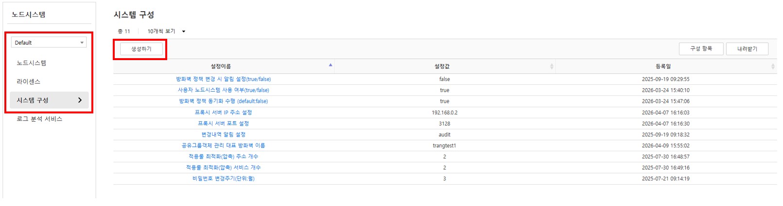Click date 2025-09-19 09:29:55
The height and width of the screenshot is (206, 783).
coord(665,79)
